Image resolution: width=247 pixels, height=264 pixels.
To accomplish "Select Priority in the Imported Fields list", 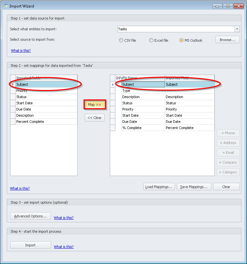I will [22, 91].
